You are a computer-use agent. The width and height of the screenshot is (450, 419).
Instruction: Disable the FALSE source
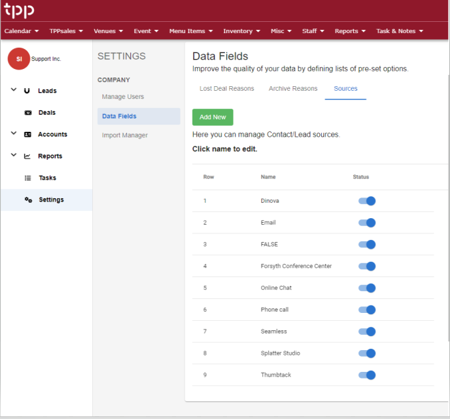tap(367, 245)
